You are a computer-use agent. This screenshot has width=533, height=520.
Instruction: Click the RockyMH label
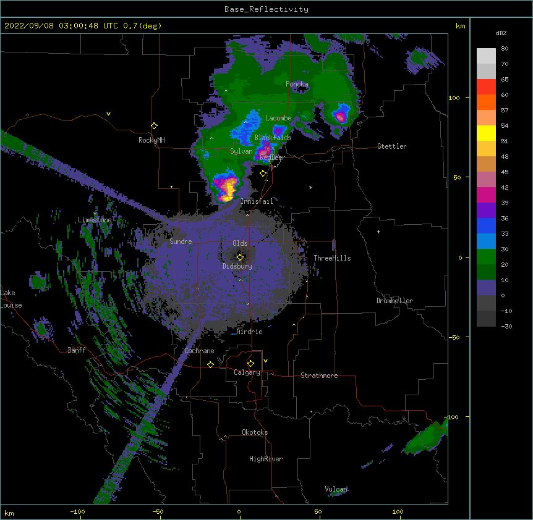coord(151,140)
